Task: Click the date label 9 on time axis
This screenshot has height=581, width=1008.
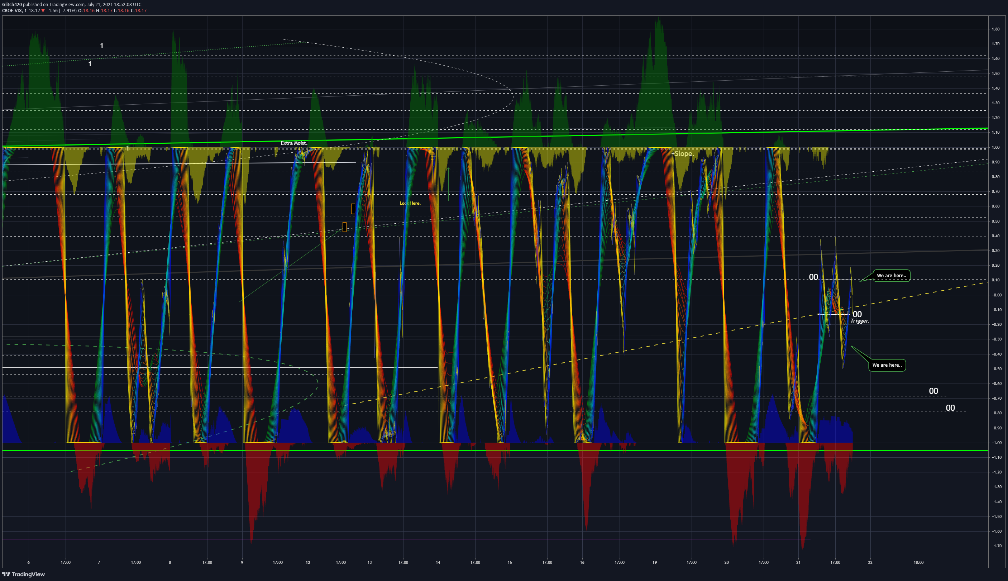Action: point(242,562)
